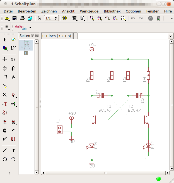The image size is (174, 183).
Task: Select the Move tool
Action: point(5,59)
